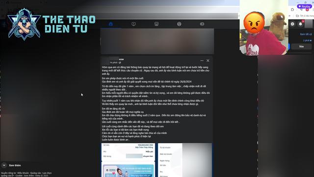Open the Marketplace storefront icon
314x177 pixels.
point(157,24)
